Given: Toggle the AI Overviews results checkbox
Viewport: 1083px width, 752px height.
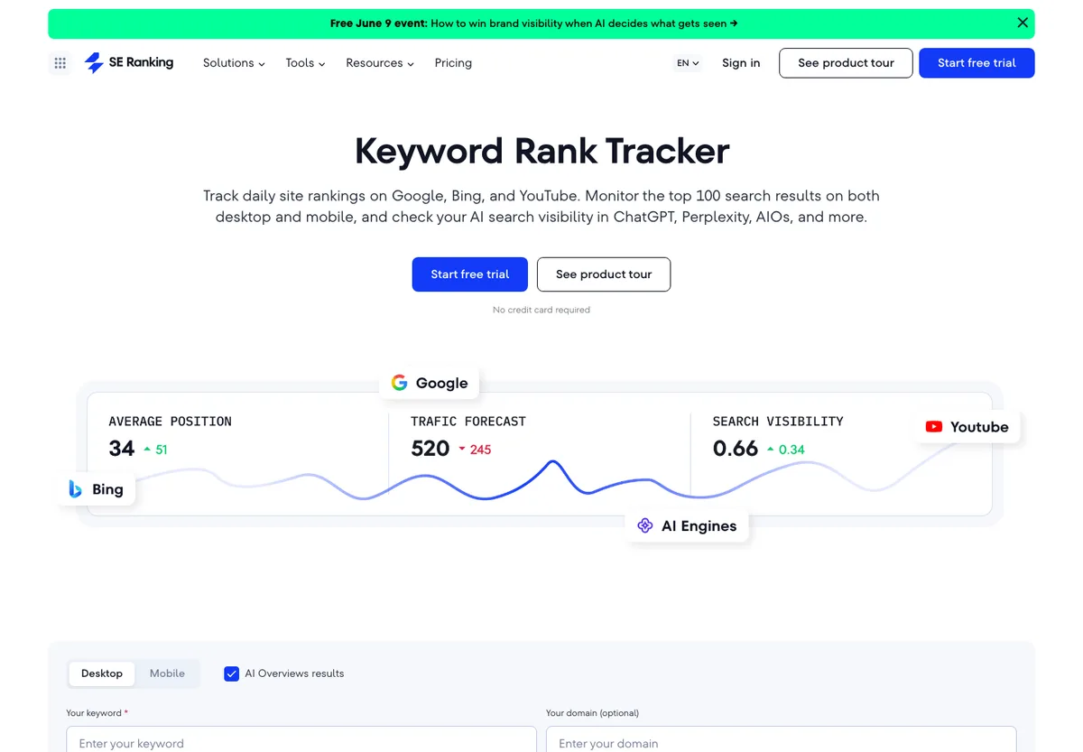Looking at the screenshot, I should pos(232,673).
